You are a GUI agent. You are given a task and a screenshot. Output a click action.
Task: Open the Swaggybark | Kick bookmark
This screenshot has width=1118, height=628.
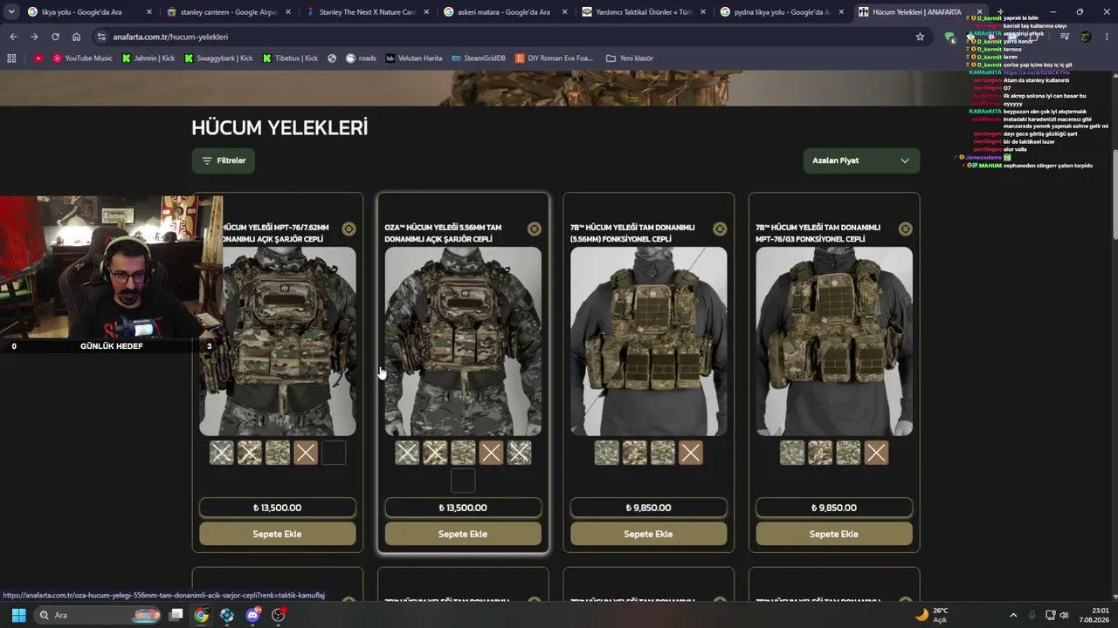218,58
